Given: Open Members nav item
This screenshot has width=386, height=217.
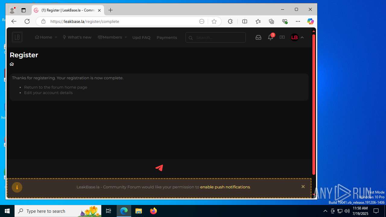Looking at the screenshot, I should [x=110, y=37].
